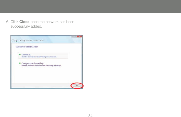Click green arrow beside Change connection settings
This screenshot has width=181, height=117.
(20, 63)
